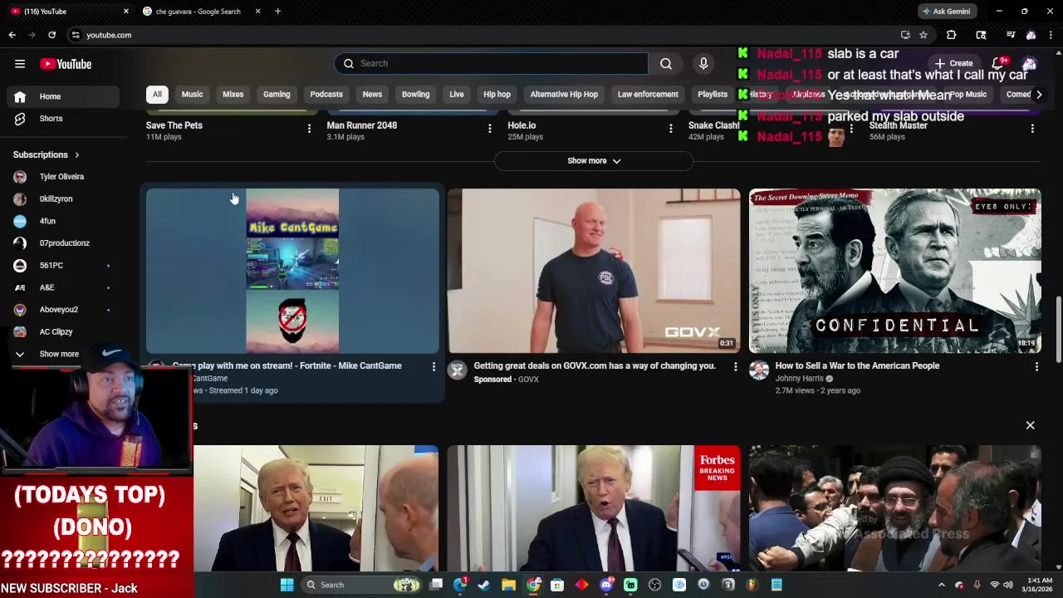The width and height of the screenshot is (1063, 598).
Task: Open the YouTube account avatar menu
Action: click(1030, 63)
